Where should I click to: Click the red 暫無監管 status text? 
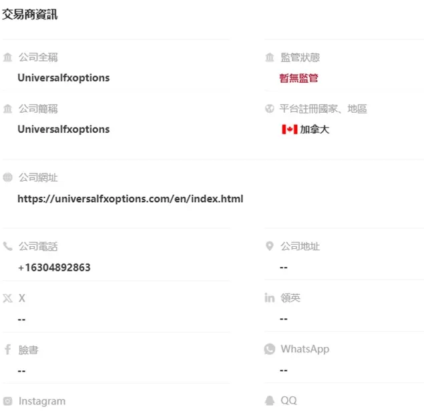[x=298, y=78]
